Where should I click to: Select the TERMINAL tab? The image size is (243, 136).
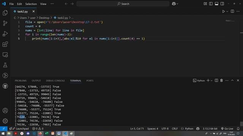click(76, 80)
